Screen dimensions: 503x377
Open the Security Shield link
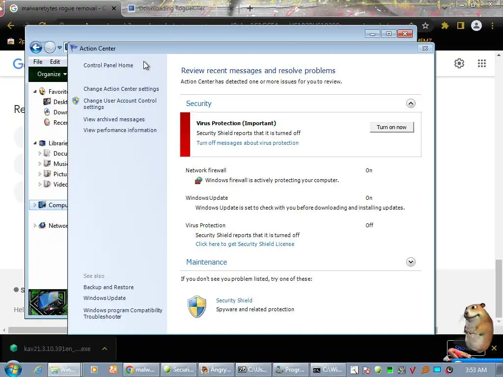(234, 300)
